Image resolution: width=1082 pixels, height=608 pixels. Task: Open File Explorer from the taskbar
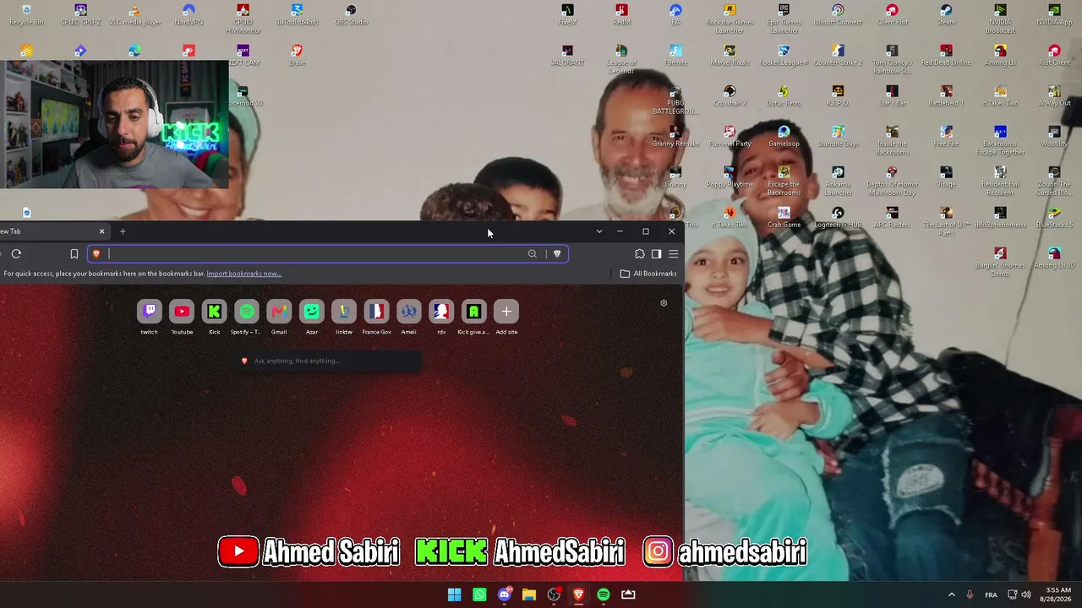(529, 594)
